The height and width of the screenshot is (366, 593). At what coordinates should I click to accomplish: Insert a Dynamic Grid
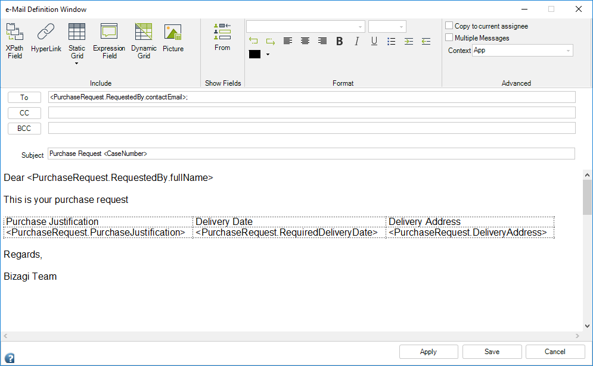tap(144, 41)
